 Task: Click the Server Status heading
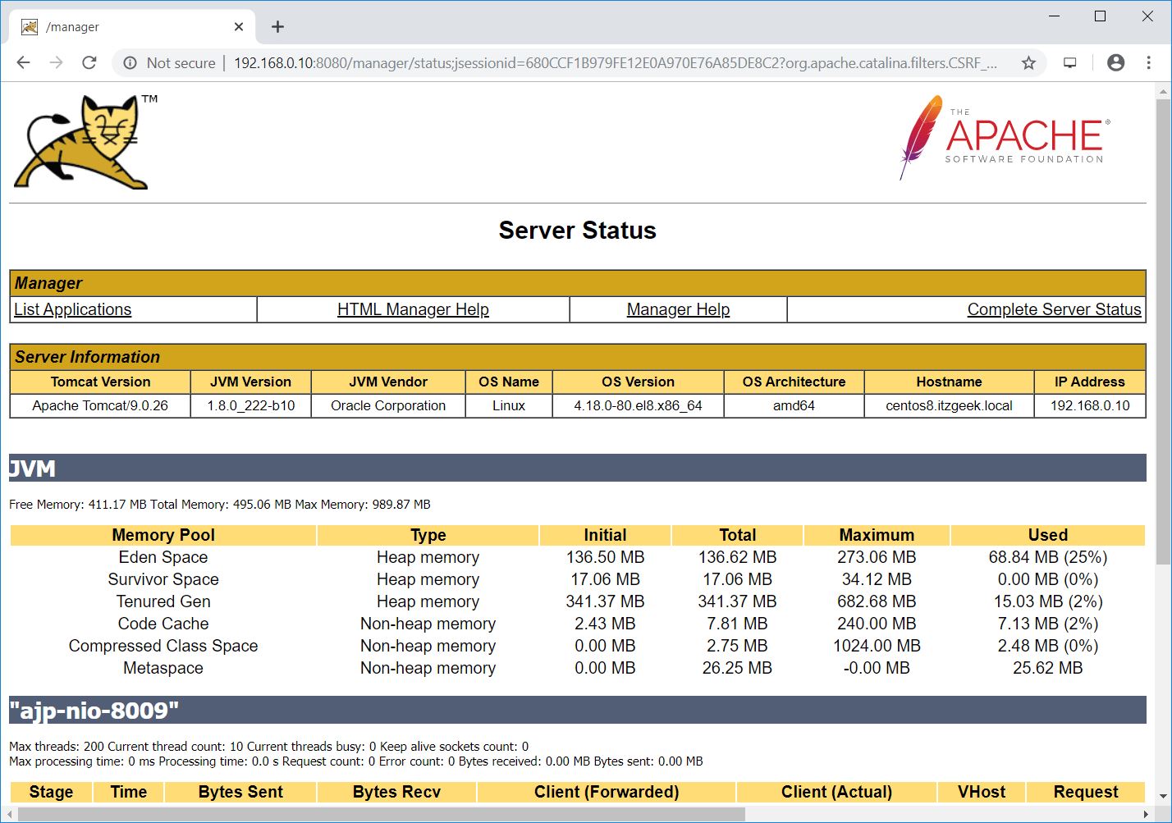pos(577,231)
